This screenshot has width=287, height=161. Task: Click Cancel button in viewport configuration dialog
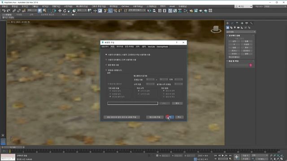coord(179,117)
